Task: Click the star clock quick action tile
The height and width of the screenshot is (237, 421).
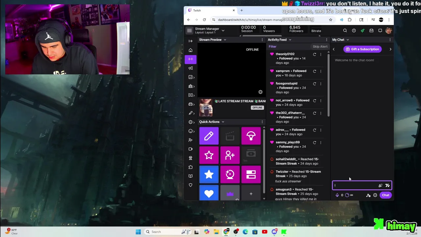Action: pos(230,174)
